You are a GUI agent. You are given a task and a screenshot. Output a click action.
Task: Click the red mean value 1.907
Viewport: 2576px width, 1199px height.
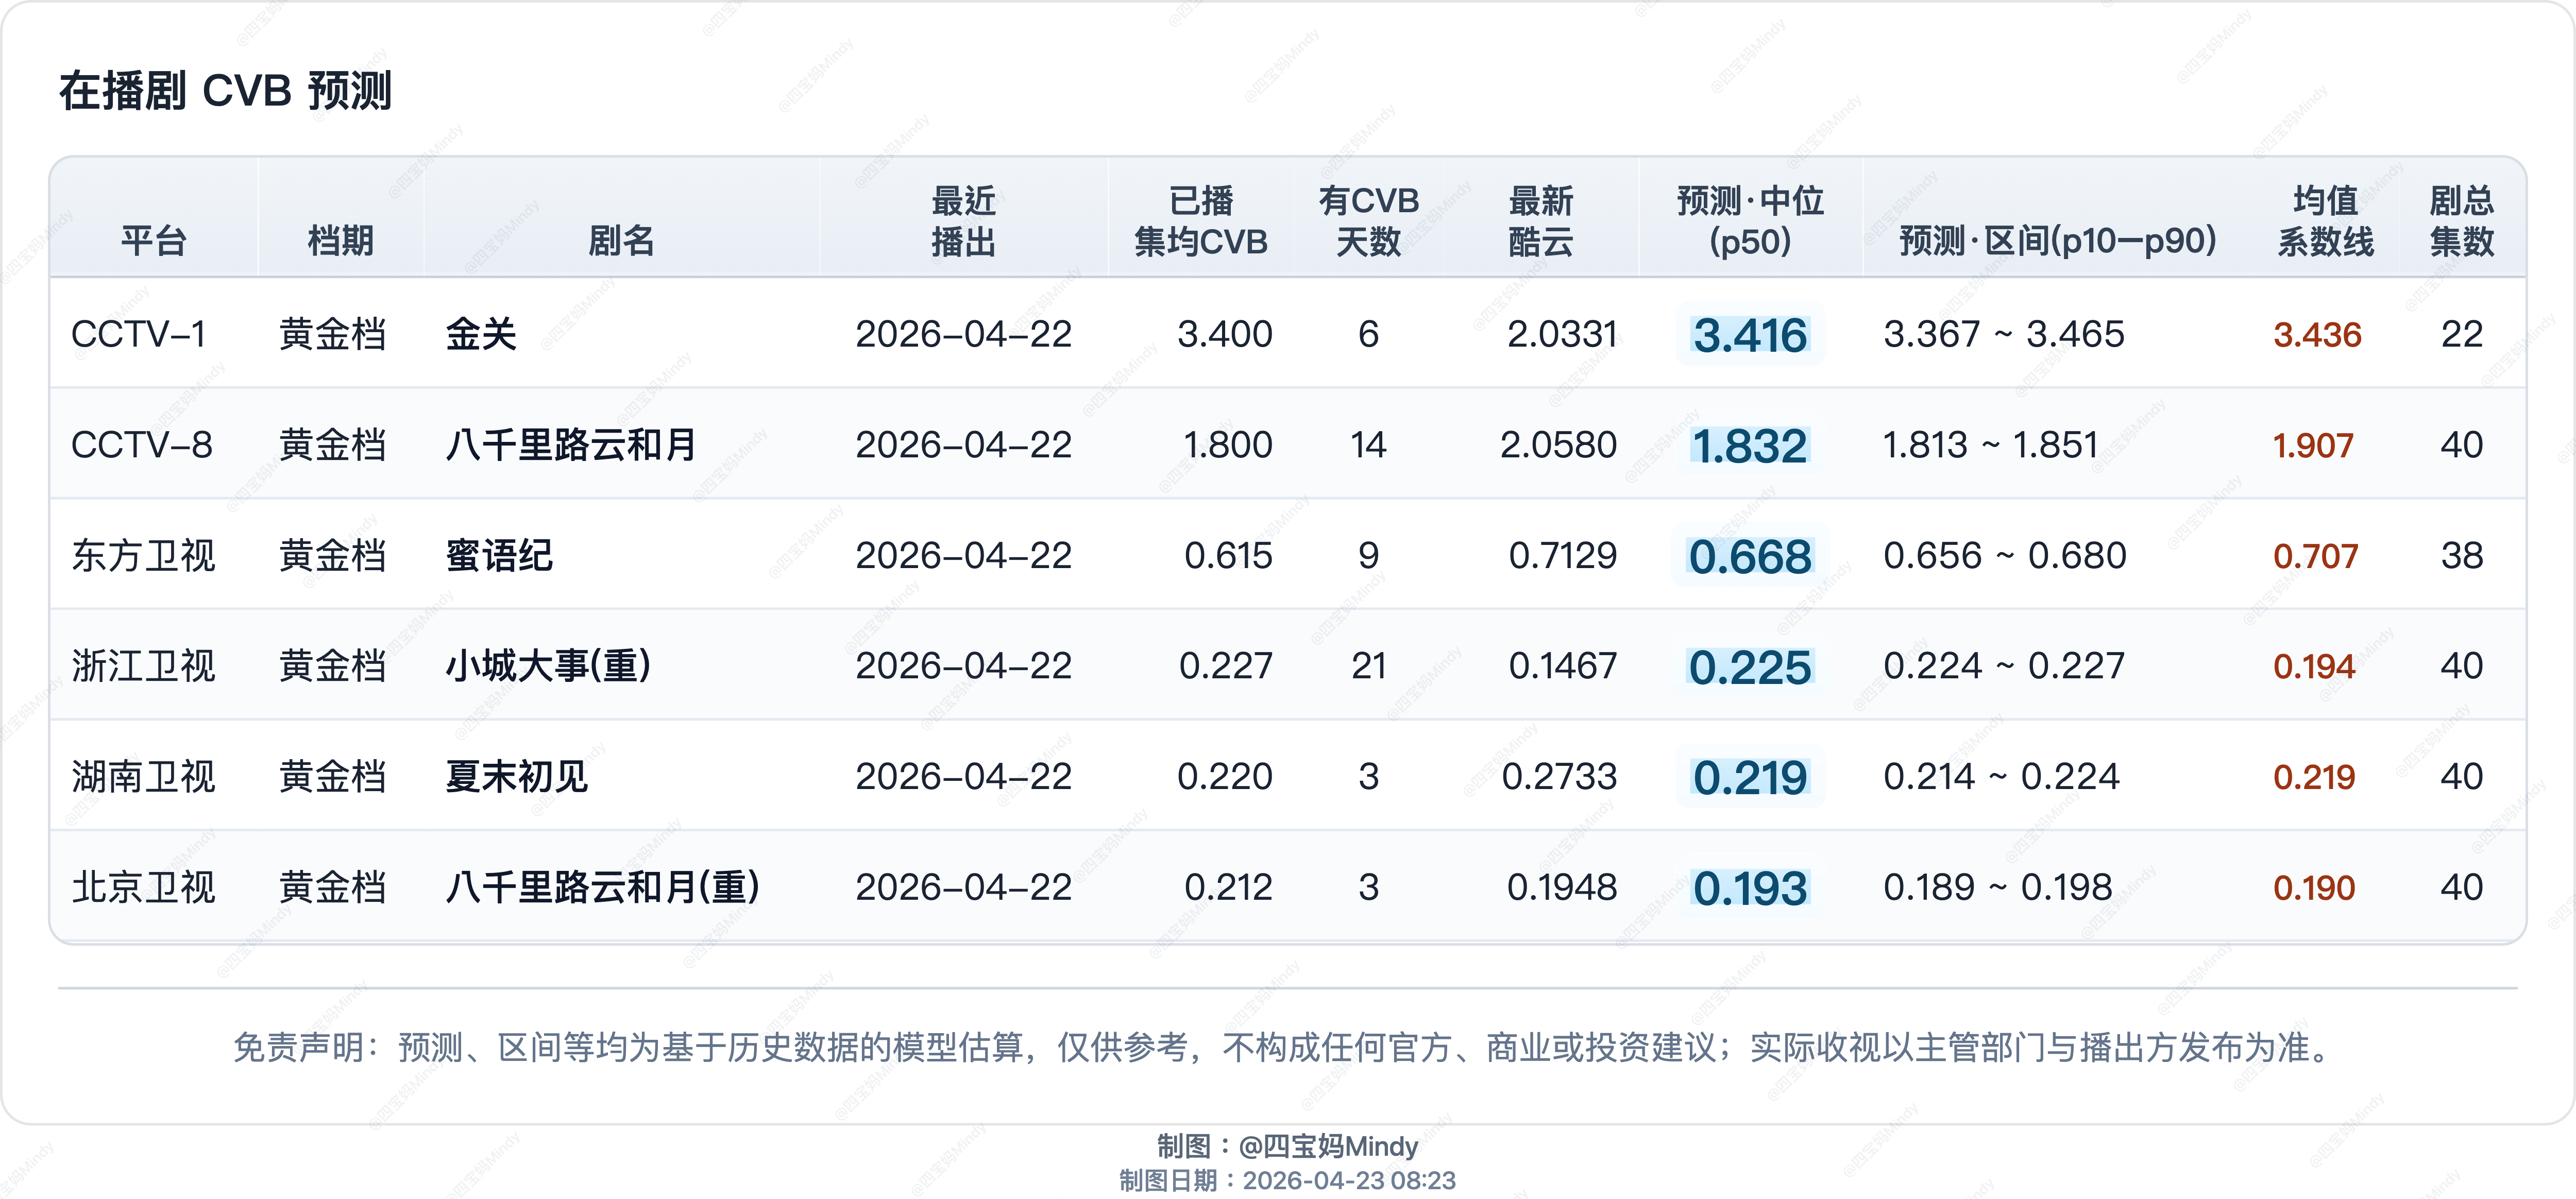click(2313, 446)
